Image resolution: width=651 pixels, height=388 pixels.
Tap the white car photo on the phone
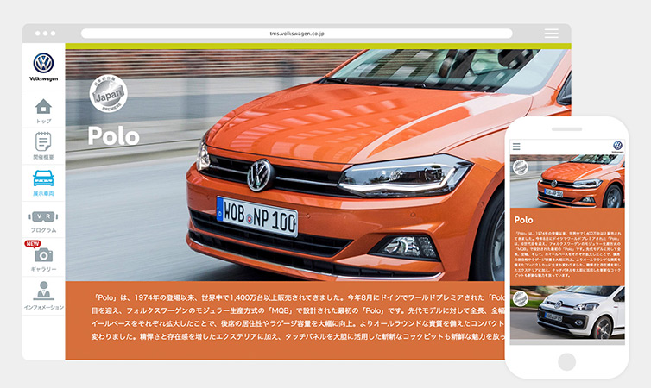[567, 312]
